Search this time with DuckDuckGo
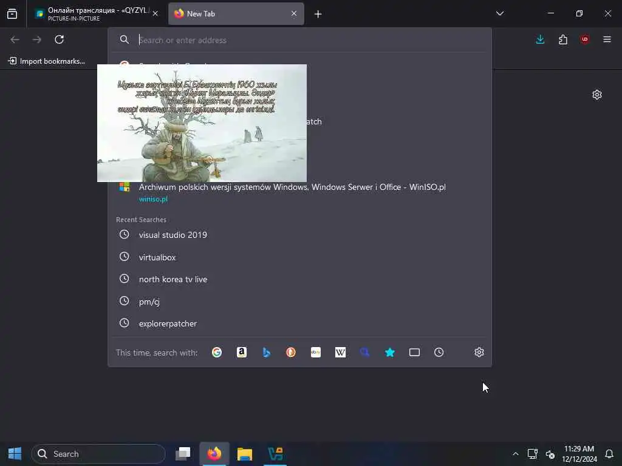 (x=291, y=353)
